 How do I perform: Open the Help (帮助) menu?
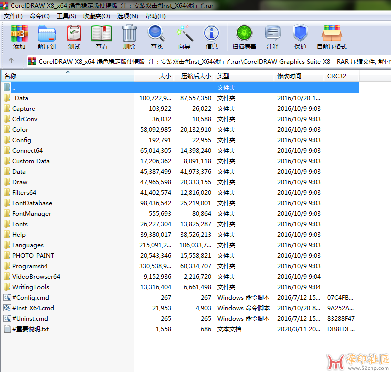(x=155, y=16)
